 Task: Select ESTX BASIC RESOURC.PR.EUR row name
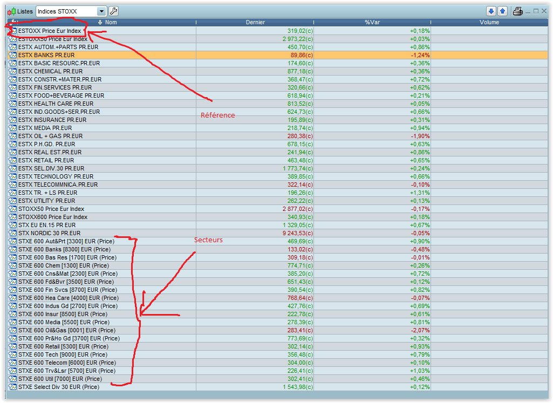(x=59, y=63)
